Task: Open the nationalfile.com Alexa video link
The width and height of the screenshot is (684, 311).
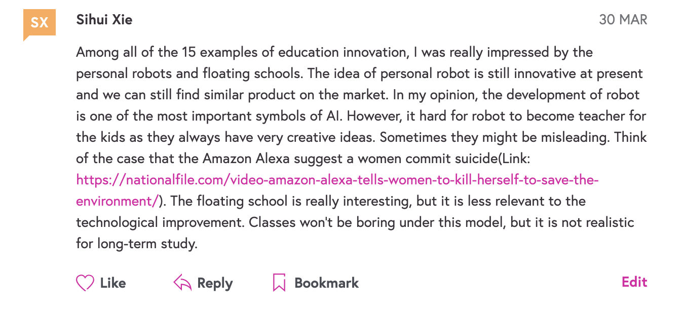Action: 337,180
